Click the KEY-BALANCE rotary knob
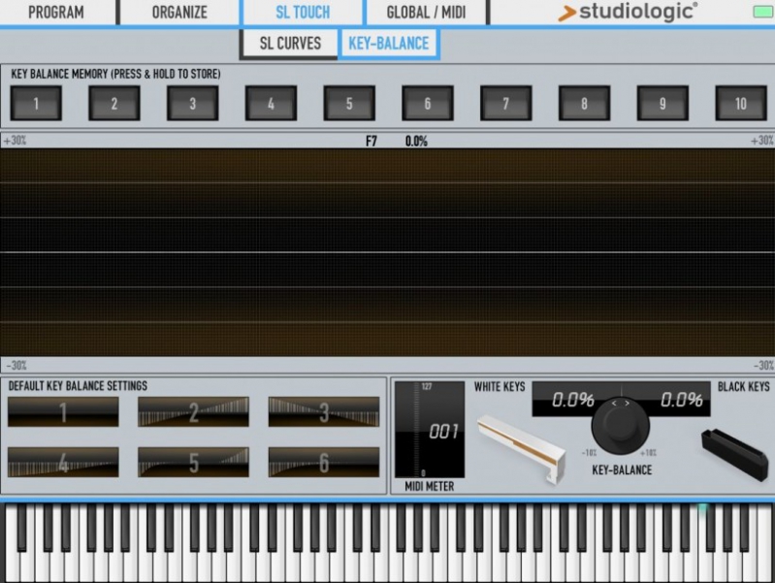 pos(621,426)
